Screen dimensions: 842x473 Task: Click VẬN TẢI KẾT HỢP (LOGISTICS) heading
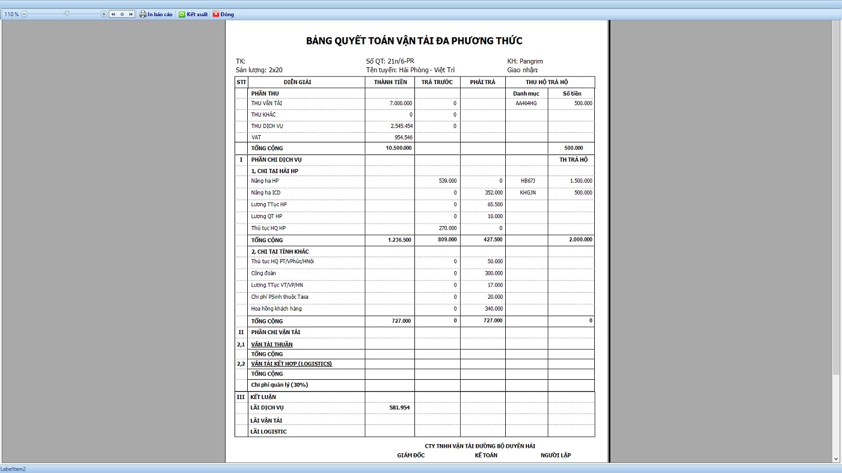click(291, 364)
